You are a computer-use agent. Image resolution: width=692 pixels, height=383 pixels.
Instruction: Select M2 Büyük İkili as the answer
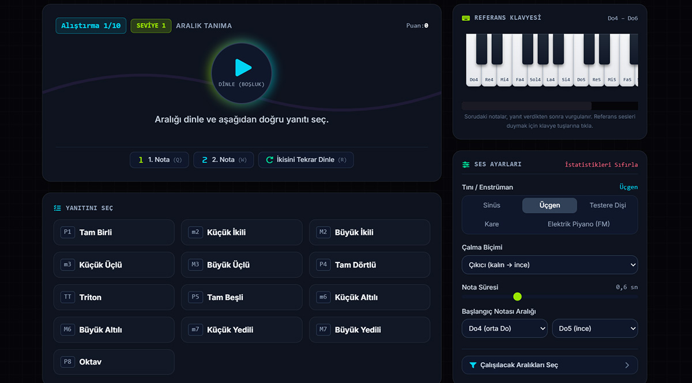point(370,232)
